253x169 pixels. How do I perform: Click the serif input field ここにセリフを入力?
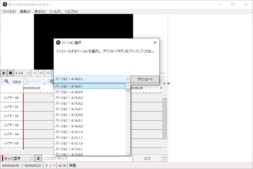87,158
